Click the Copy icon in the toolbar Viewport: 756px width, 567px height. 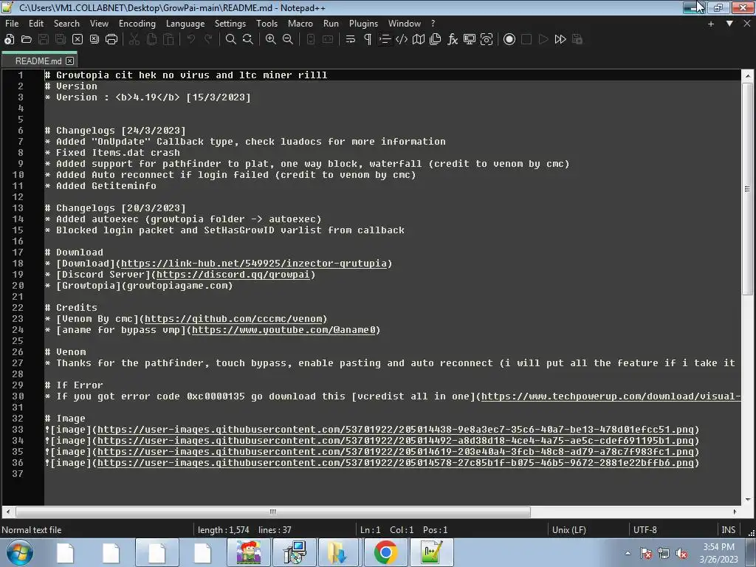click(x=151, y=40)
